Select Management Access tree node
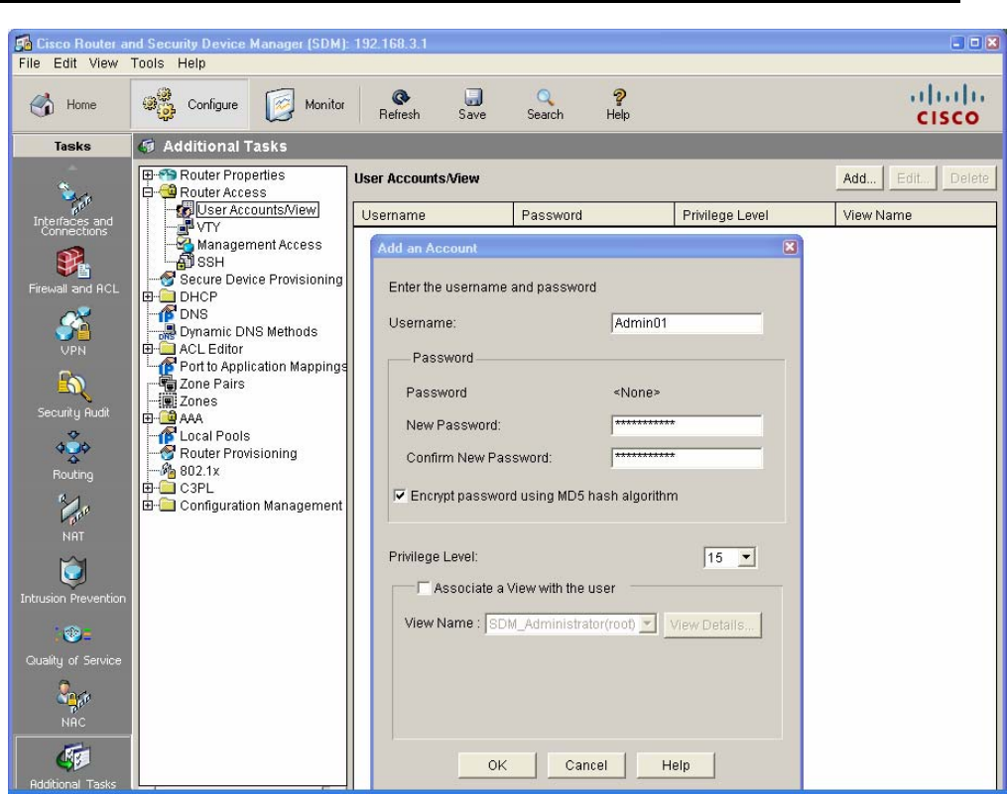1007x794 pixels. [x=259, y=245]
